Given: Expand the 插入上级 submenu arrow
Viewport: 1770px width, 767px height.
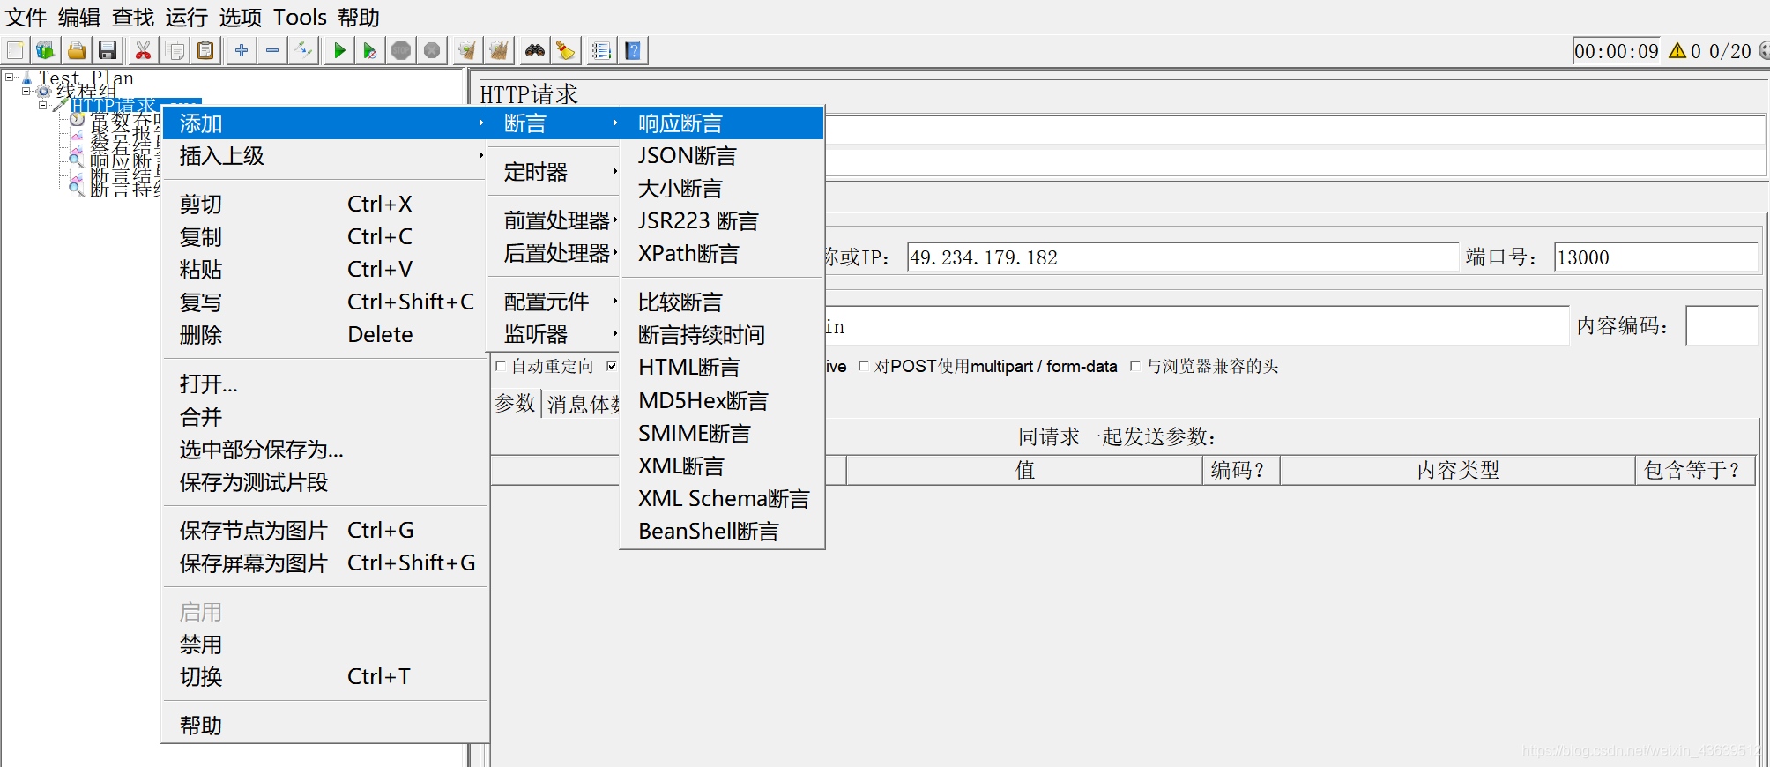Looking at the screenshot, I should 480,156.
